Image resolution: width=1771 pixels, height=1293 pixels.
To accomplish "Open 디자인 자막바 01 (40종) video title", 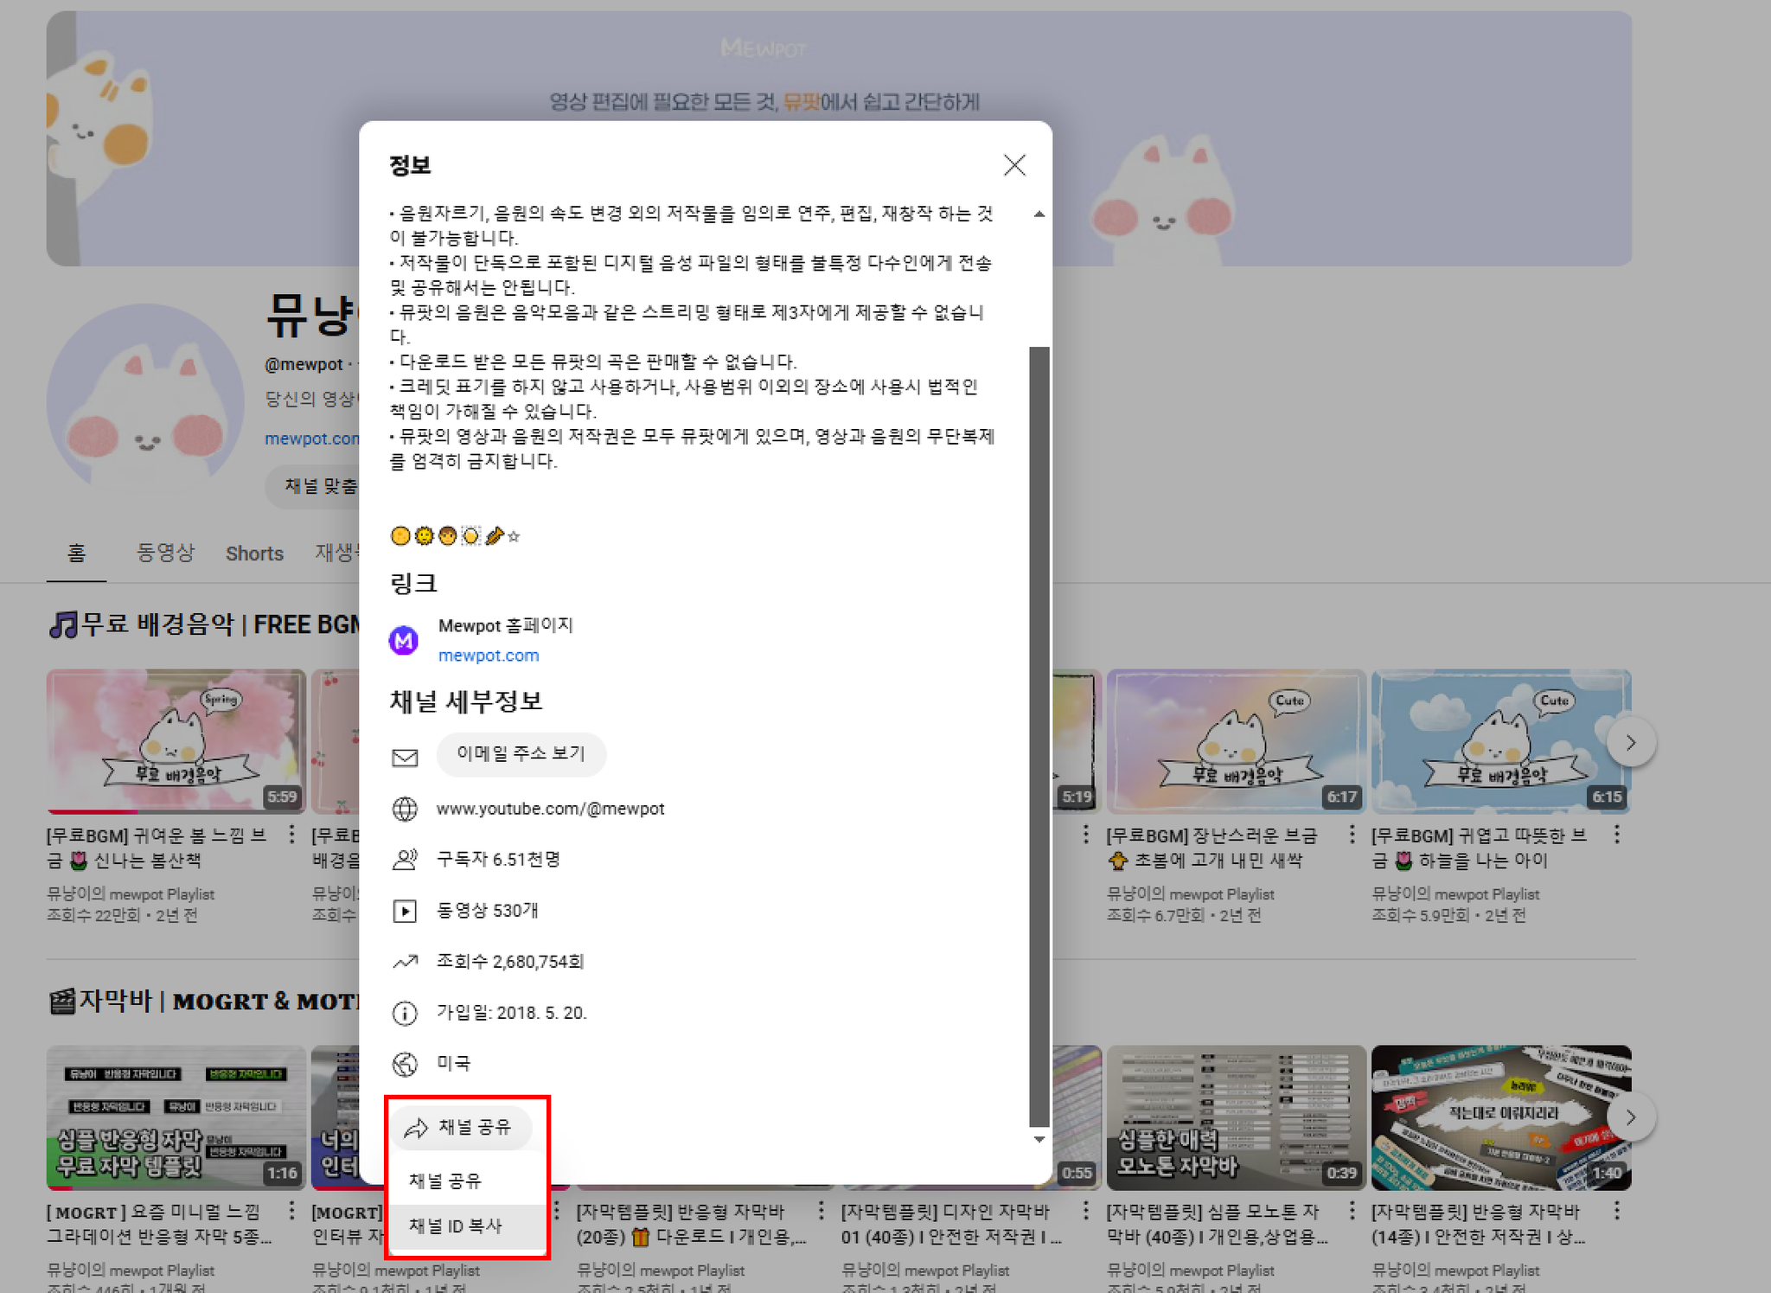I will [951, 1224].
